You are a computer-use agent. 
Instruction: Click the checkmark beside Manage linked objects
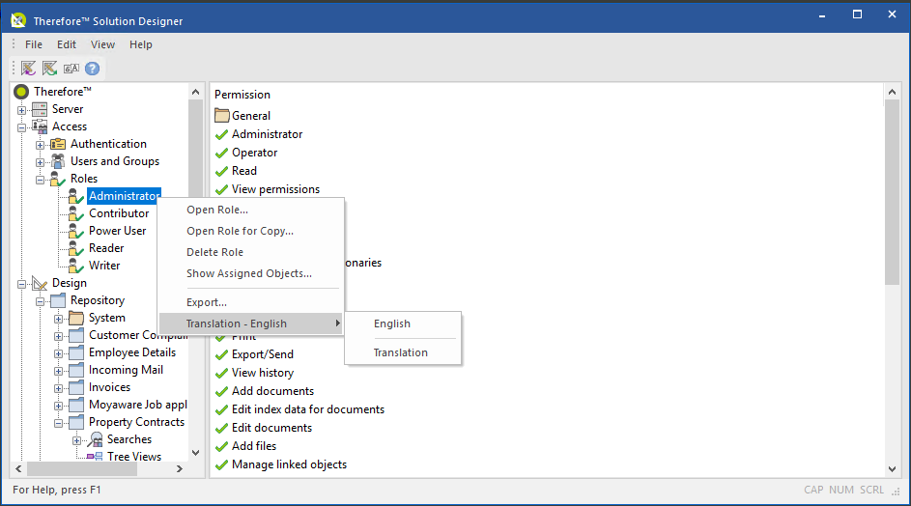[221, 465]
